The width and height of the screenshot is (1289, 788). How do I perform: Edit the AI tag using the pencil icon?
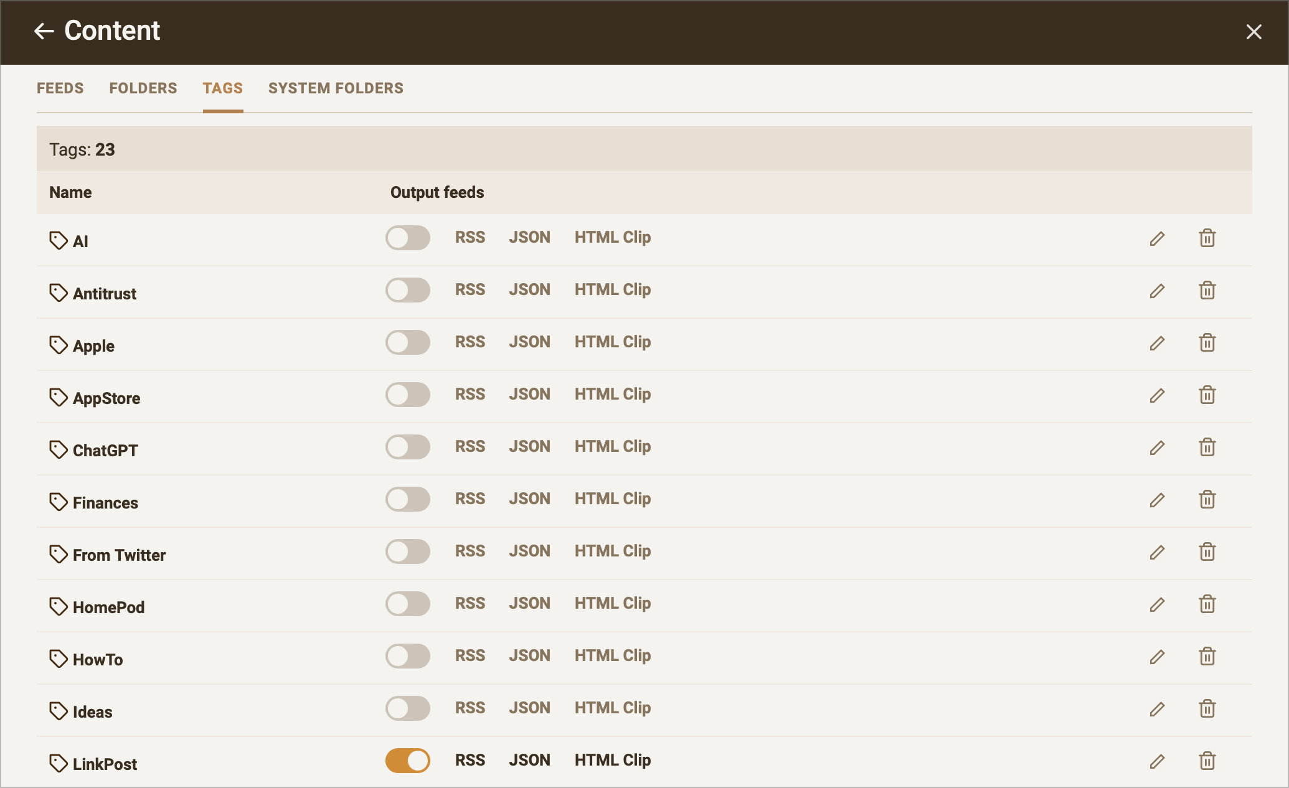[1156, 238]
